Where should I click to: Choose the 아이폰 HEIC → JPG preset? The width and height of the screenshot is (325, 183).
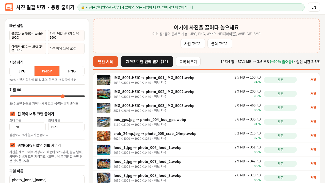point(28,48)
